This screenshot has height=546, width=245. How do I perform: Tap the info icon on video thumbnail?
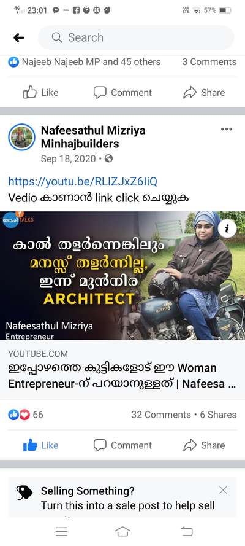[x=228, y=228]
